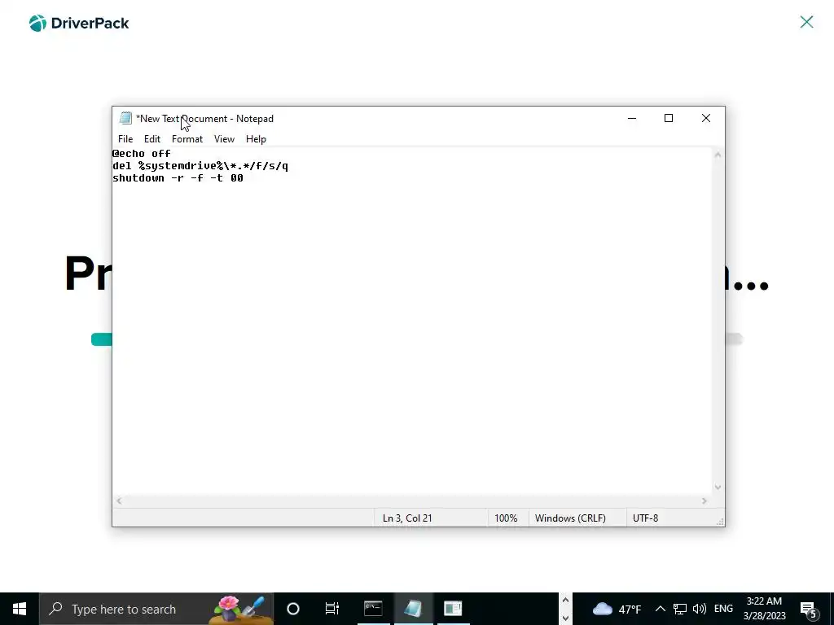Open the Windows Start menu
This screenshot has height=625, width=834.
pos(20,609)
